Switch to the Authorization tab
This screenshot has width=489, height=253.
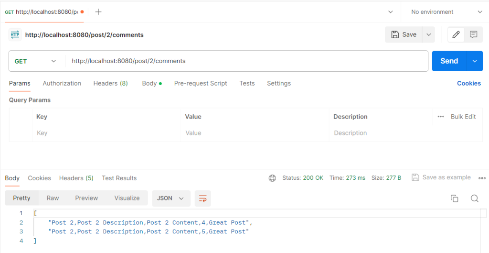(x=62, y=83)
